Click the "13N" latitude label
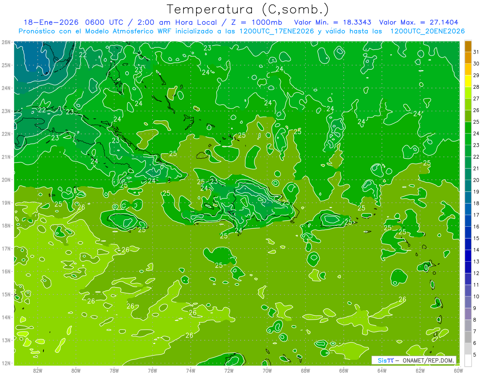Viewport: 487px width, 376px height. tap(6, 340)
